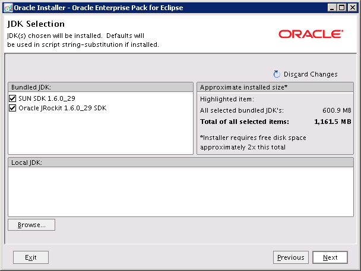Go back using the Previous button

point(291,257)
